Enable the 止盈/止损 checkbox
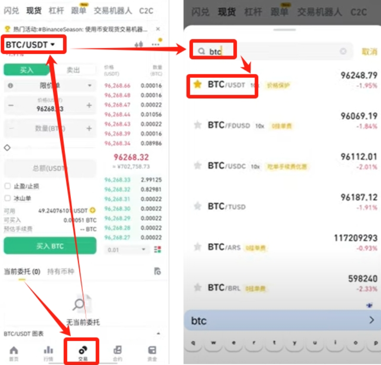381x365 pixels. pyautogui.click(x=8, y=186)
